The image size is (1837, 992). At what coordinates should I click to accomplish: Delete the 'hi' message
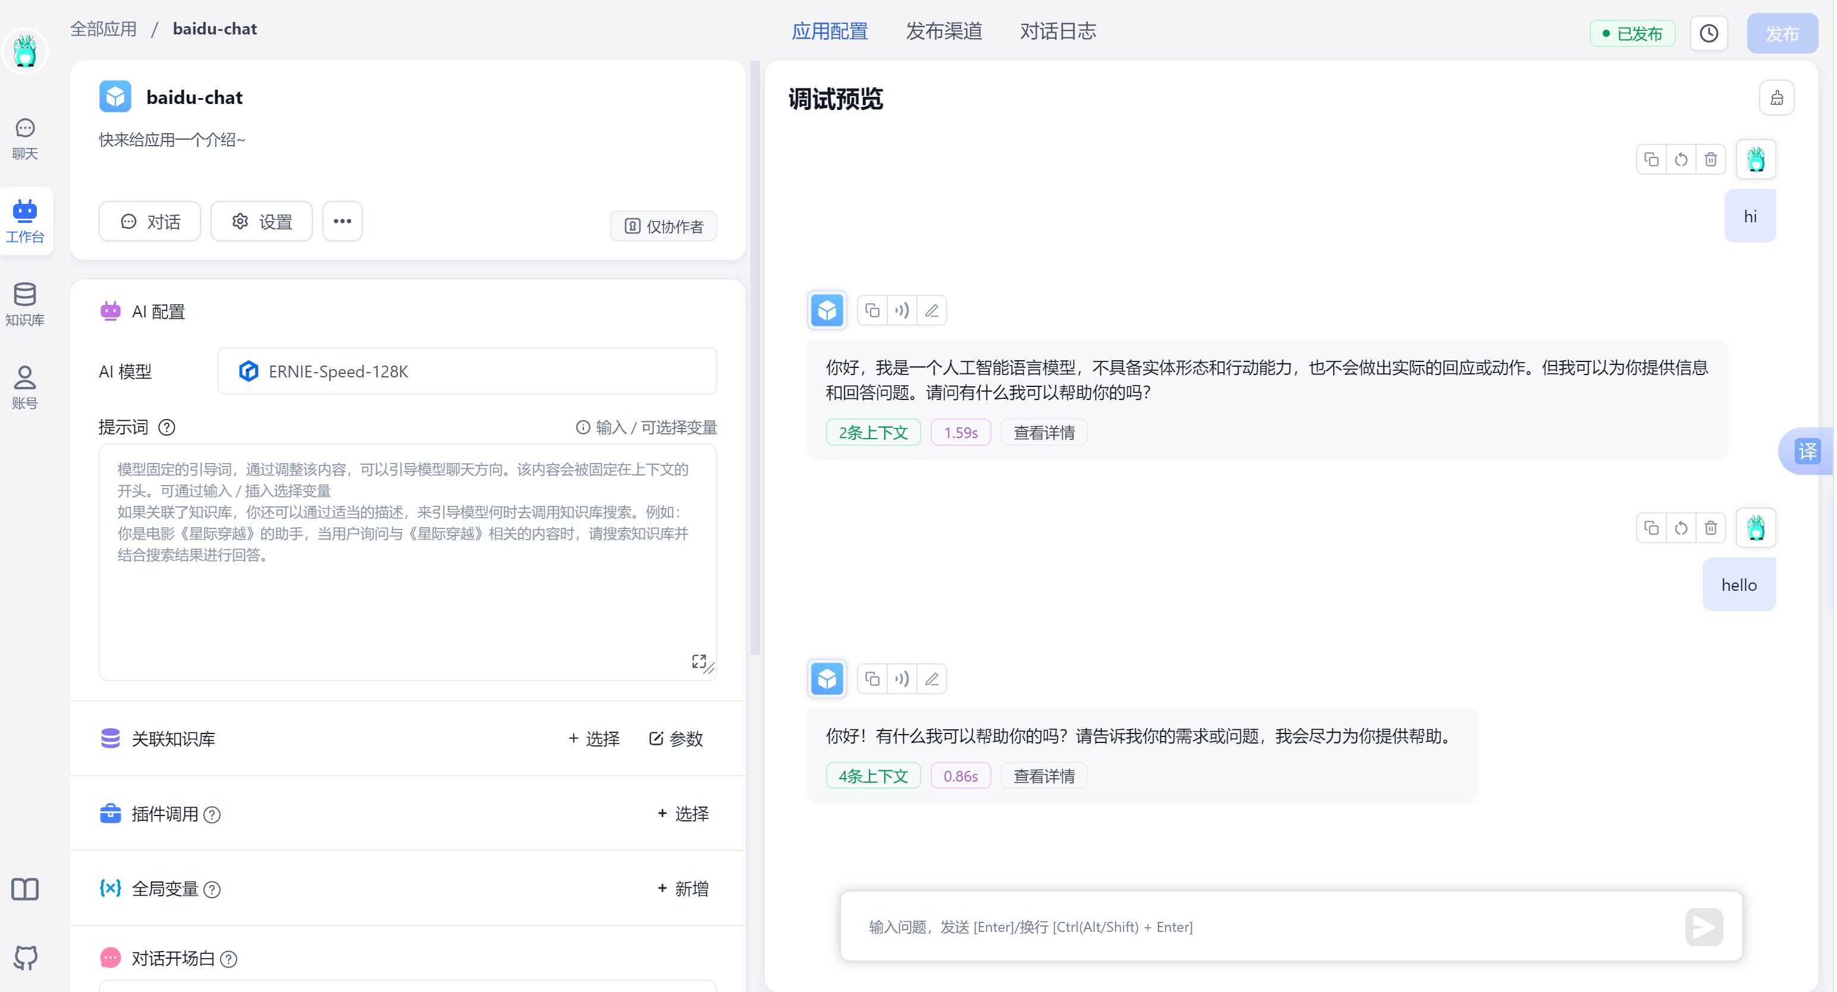point(1710,159)
